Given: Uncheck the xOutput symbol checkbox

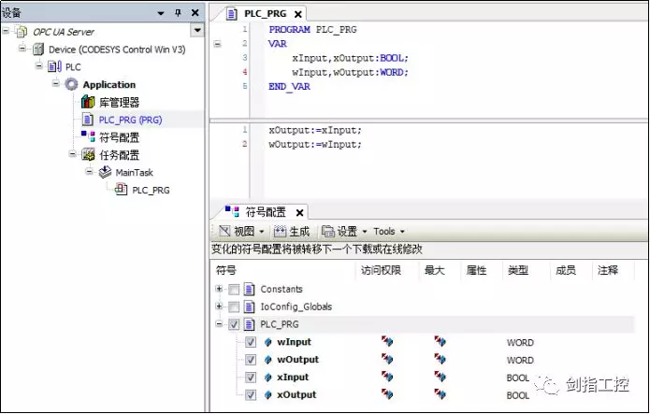Looking at the screenshot, I should 251,395.
